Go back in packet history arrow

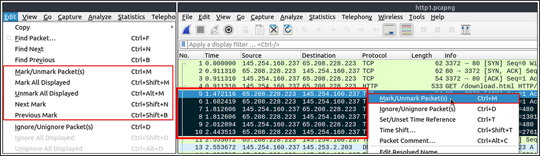[x=319, y=30]
